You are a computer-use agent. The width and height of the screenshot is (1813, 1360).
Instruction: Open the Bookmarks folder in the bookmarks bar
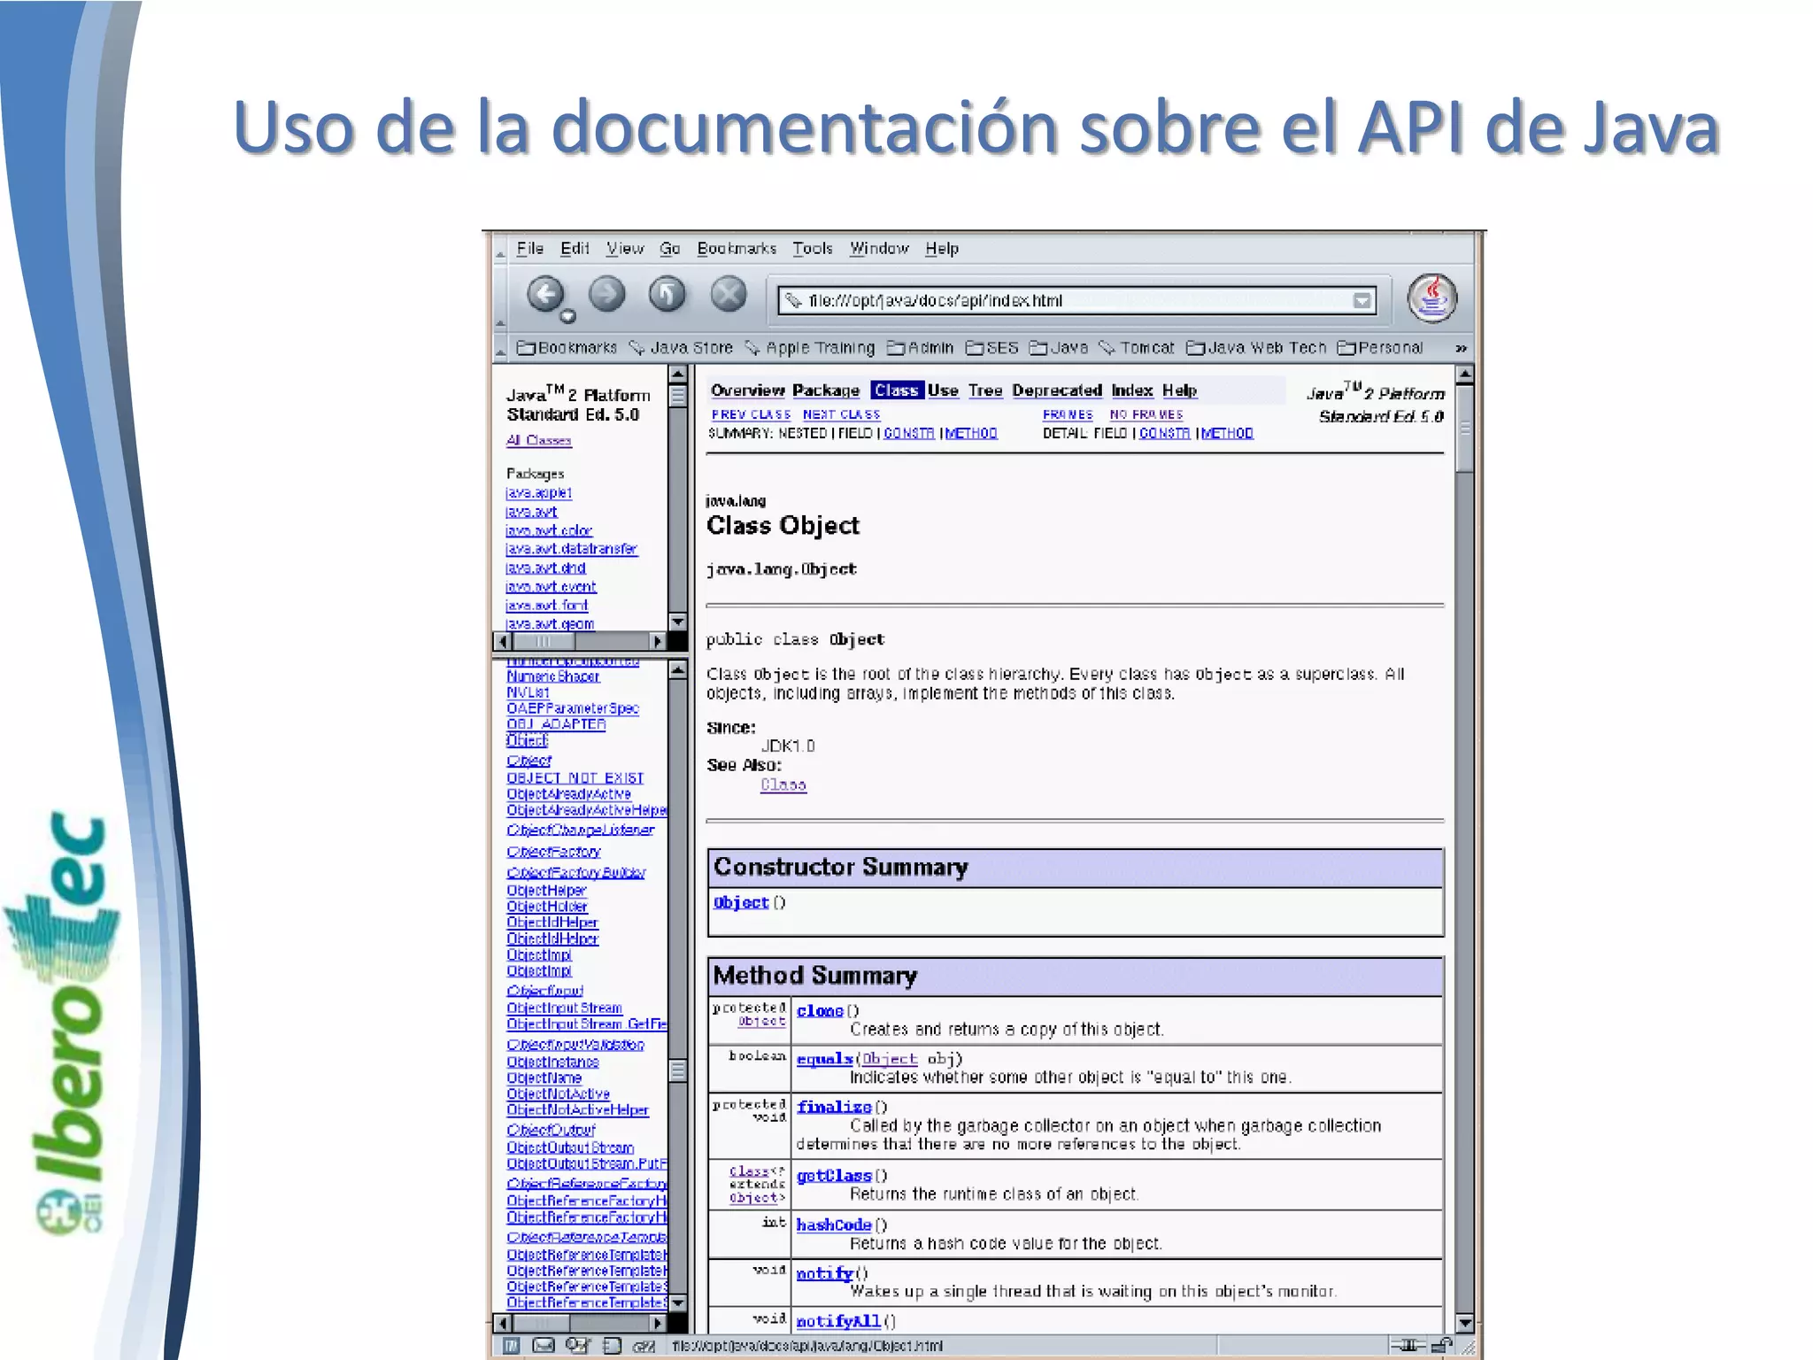tap(567, 348)
